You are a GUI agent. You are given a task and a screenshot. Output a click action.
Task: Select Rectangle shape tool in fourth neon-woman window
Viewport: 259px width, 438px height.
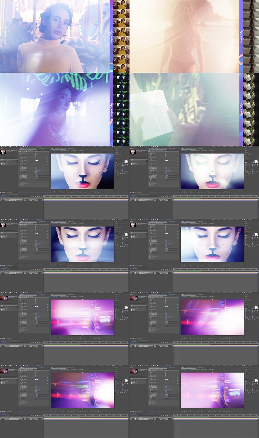[x=144, y=366]
